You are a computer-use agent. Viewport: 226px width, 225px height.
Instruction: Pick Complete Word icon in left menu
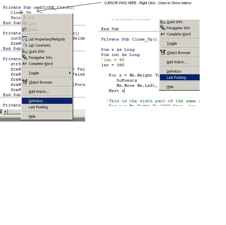pyautogui.click(x=25, y=64)
